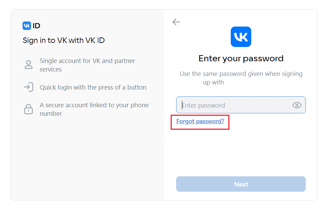Image resolution: width=326 pixels, height=209 pixels.
Task: Click the Next button
Action: pyautogui.click(x=241, y=184)
